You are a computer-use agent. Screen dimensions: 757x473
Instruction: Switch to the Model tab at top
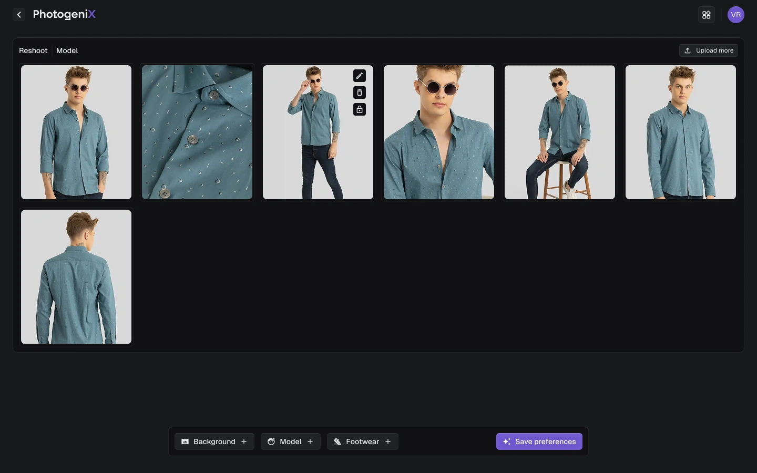coord(67,50)
